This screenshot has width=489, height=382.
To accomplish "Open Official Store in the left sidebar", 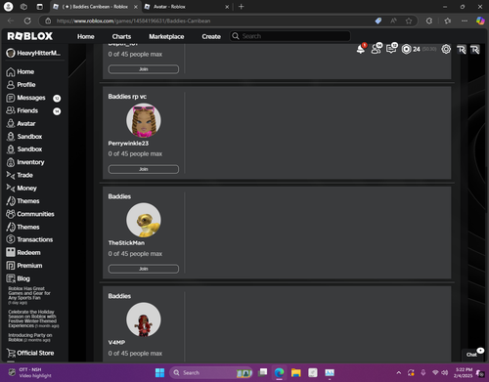I will pyautogui.click(x=30, y=353).
